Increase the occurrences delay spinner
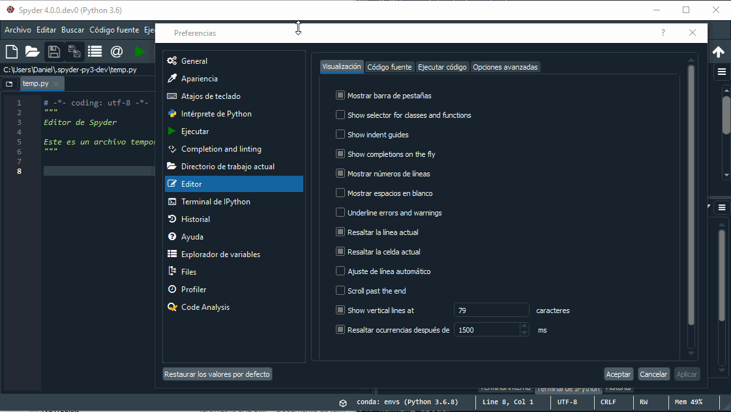The width and height of the screenshot is (731, 412). [524, 326]
